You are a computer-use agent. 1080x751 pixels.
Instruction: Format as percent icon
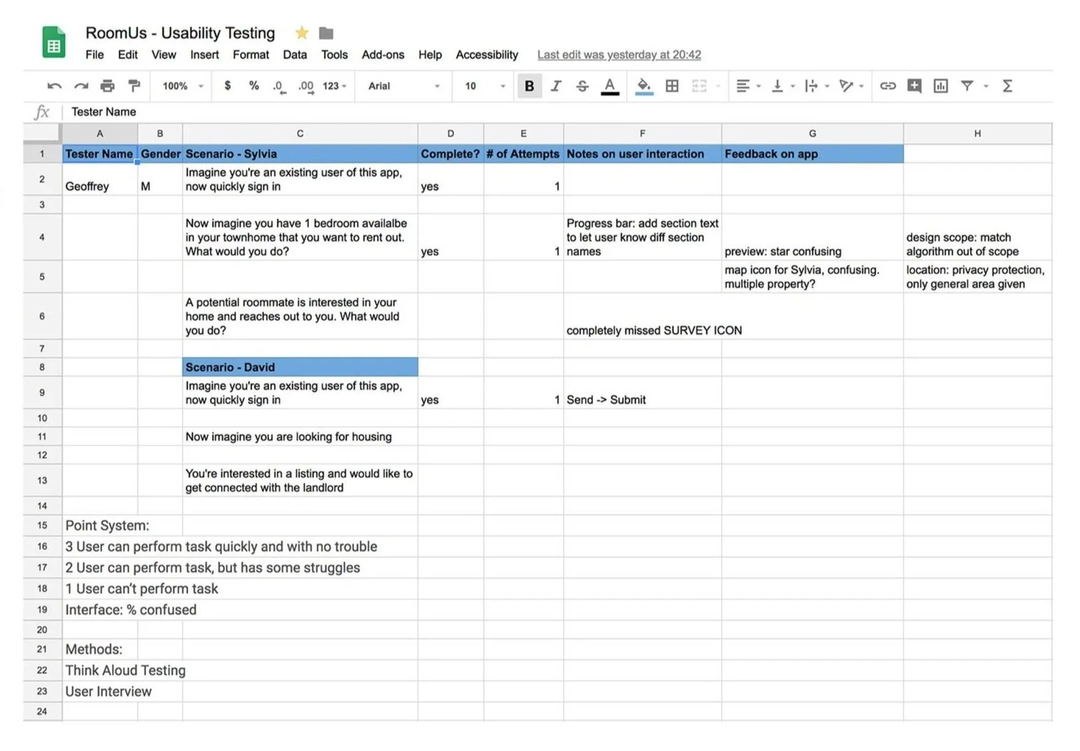point(254,86)
